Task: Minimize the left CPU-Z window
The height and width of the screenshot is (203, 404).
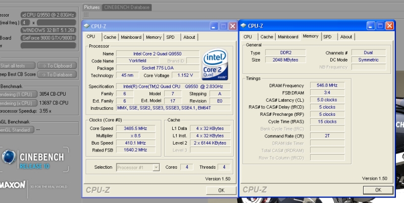Action: tap(214, 26)
